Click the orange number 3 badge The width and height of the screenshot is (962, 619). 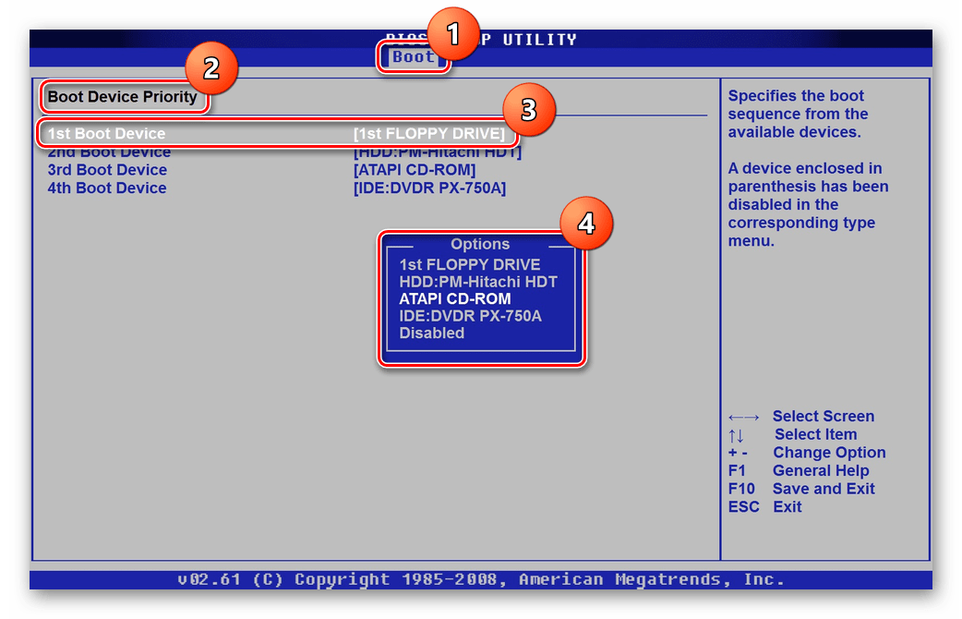coord(528,110)
